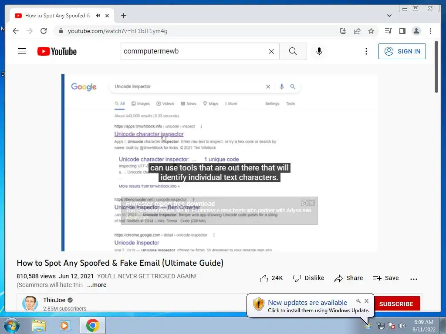Open notification options wrench icon
Image resolution: width=446 pixels, height=334 pixels.
coord(358,301)
